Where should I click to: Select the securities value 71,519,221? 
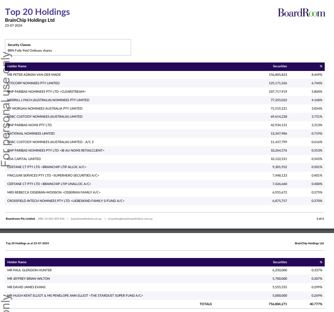tap(279, 108)
